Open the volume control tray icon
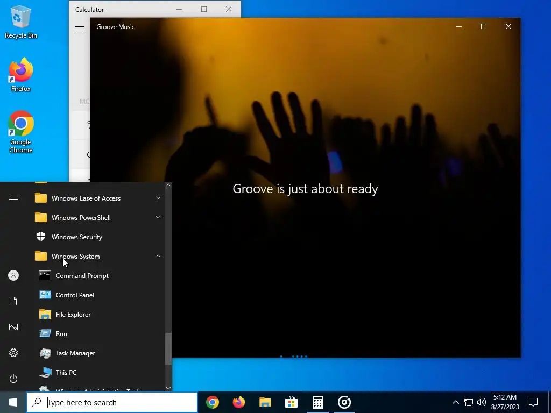 [482, 402]
